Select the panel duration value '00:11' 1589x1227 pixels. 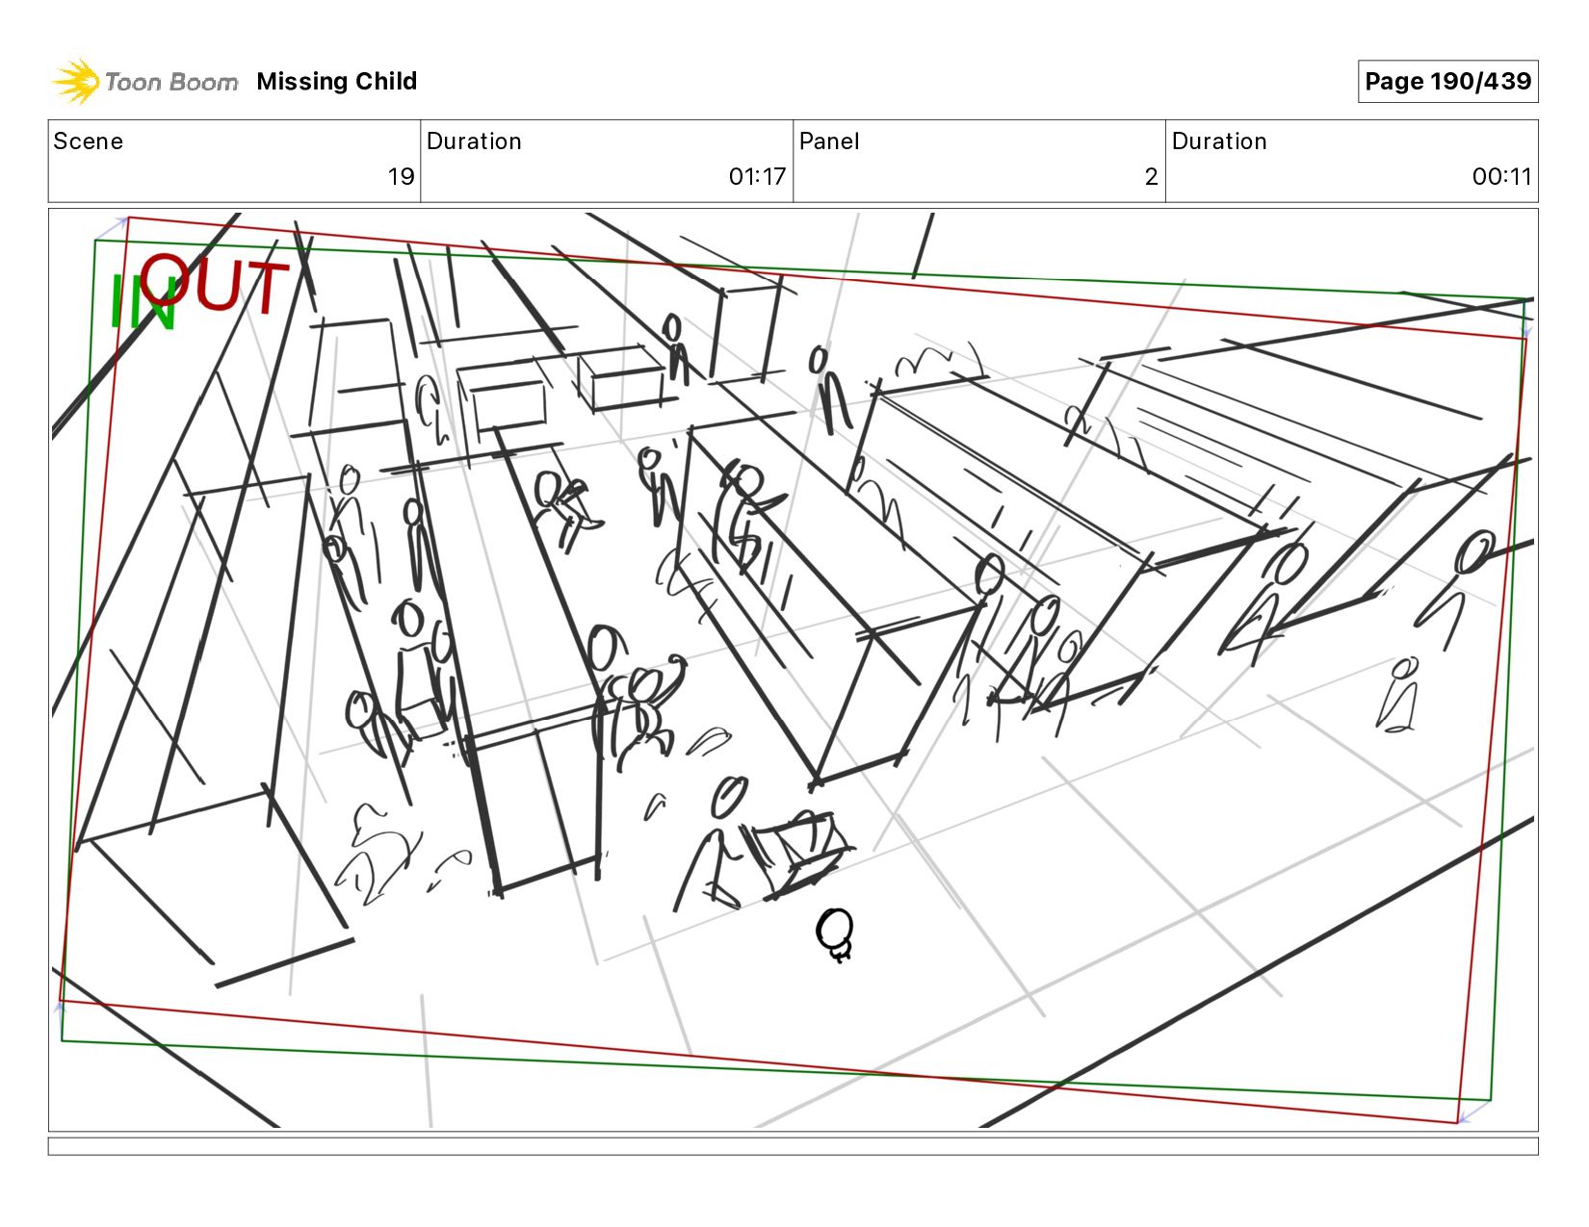click(1501, 176)
